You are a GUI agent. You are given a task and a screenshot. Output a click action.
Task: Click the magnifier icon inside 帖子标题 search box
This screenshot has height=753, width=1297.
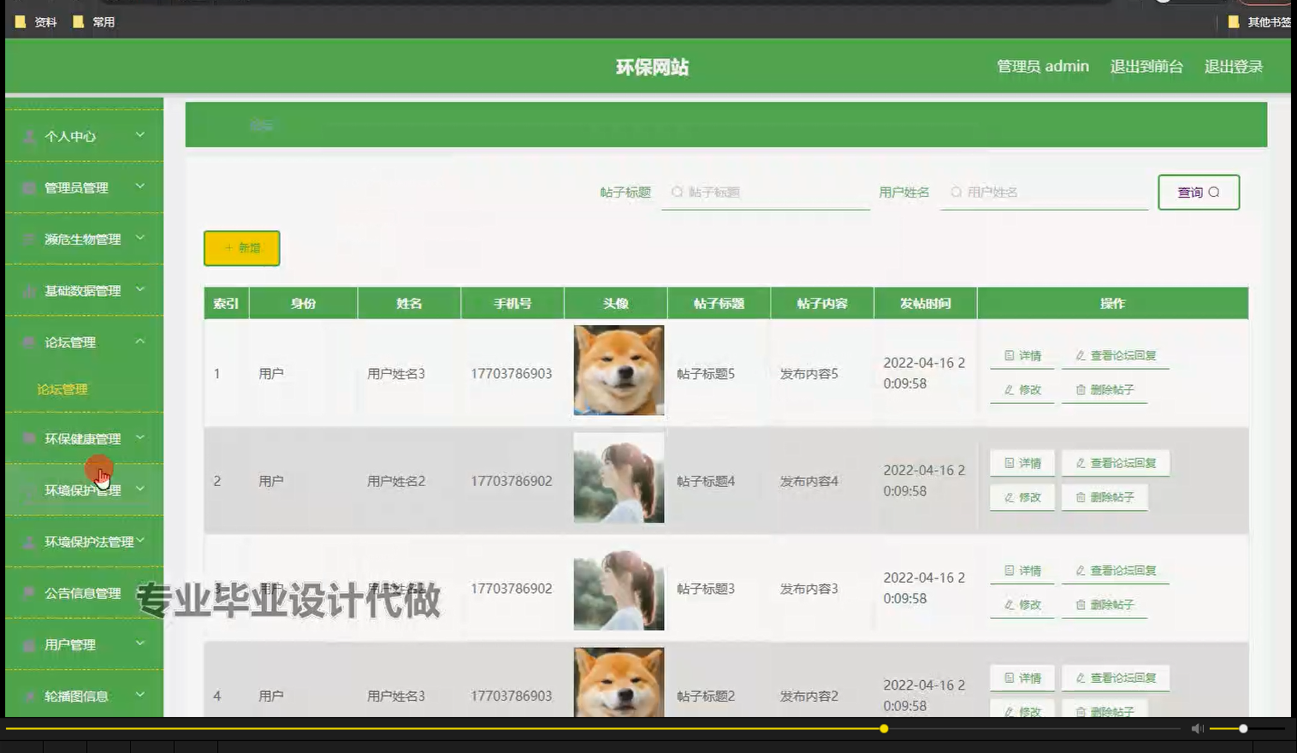677,192
